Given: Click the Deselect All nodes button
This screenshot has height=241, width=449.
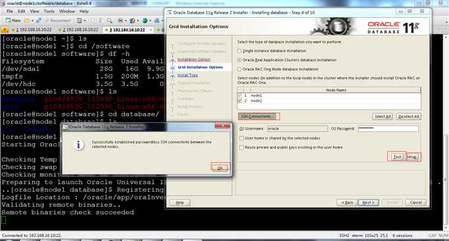Looking at the screenshot, I should (x=409, y=116).
